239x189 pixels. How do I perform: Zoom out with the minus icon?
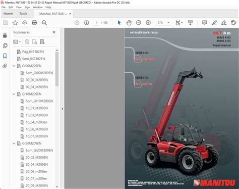coord(139,23)
